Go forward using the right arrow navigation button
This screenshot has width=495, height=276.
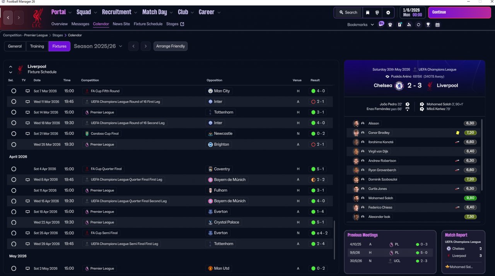19,18
